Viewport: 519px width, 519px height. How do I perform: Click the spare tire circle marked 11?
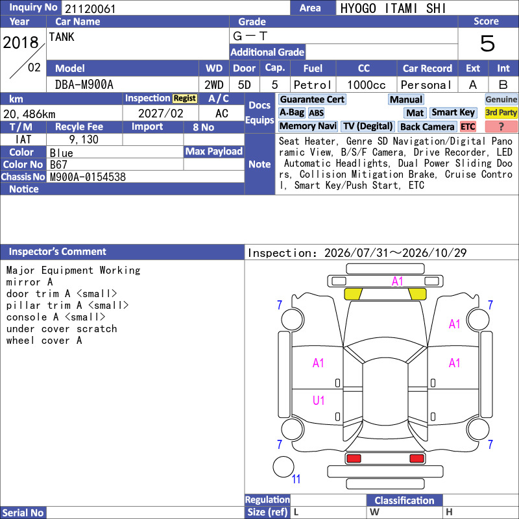tap(284, 466)
